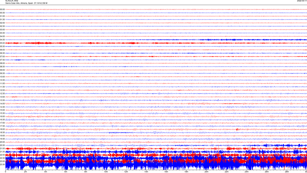Select the '02:00' time row label
The width and height of the screenshot is (307, 173).
point(2,23)
